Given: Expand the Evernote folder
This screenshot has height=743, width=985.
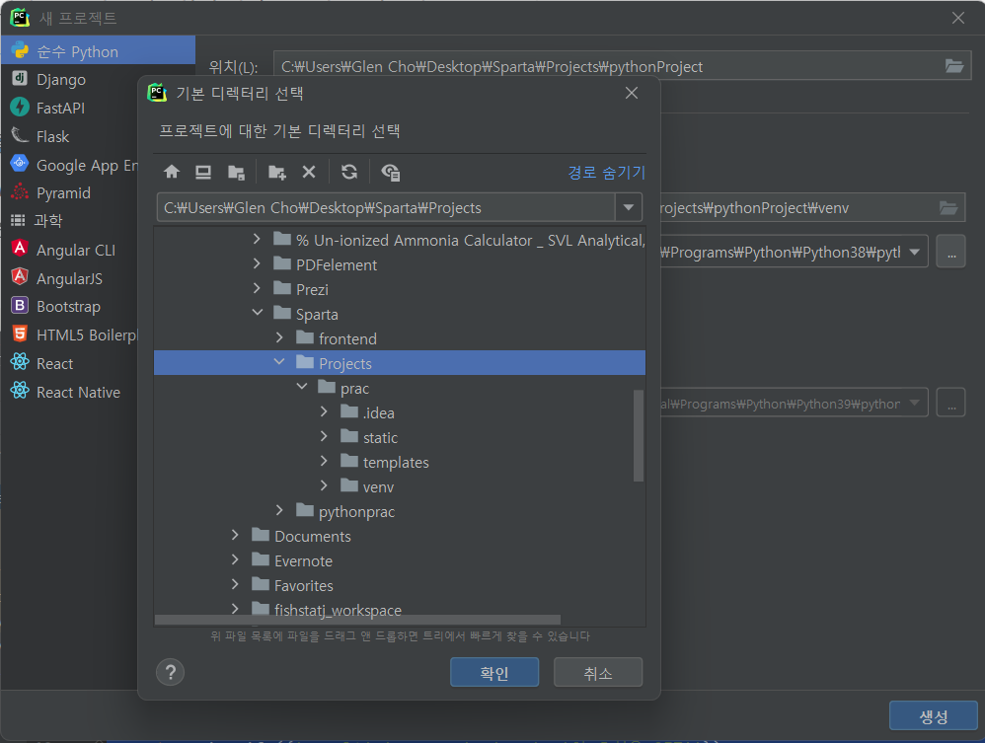Looking at the screenshot, I should [235, 559].
